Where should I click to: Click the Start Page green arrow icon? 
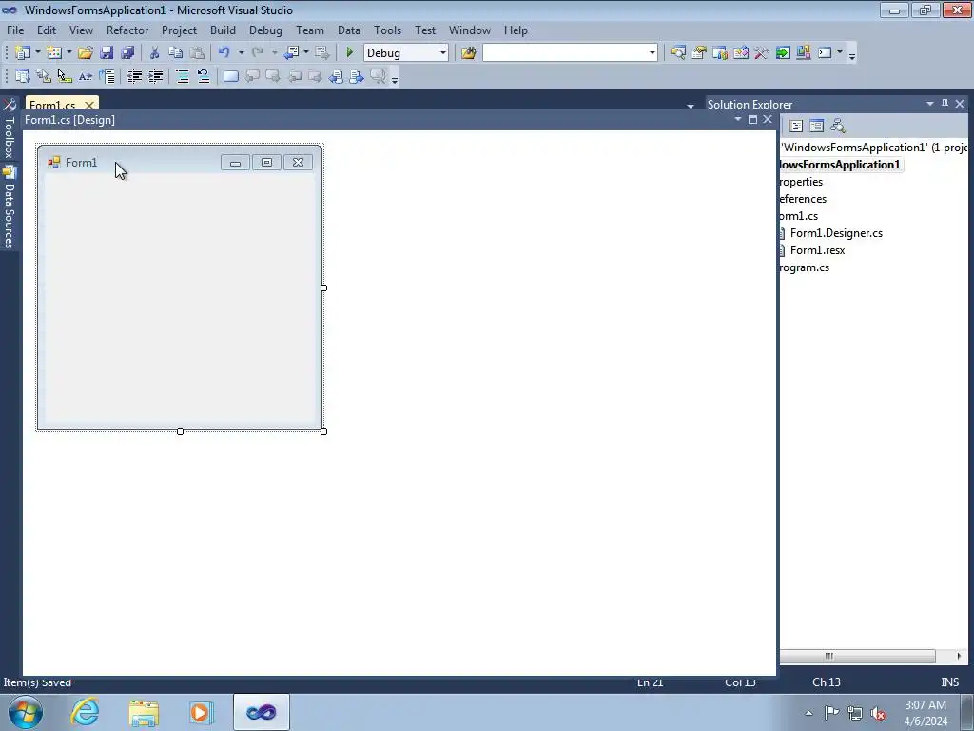[783, 53]
